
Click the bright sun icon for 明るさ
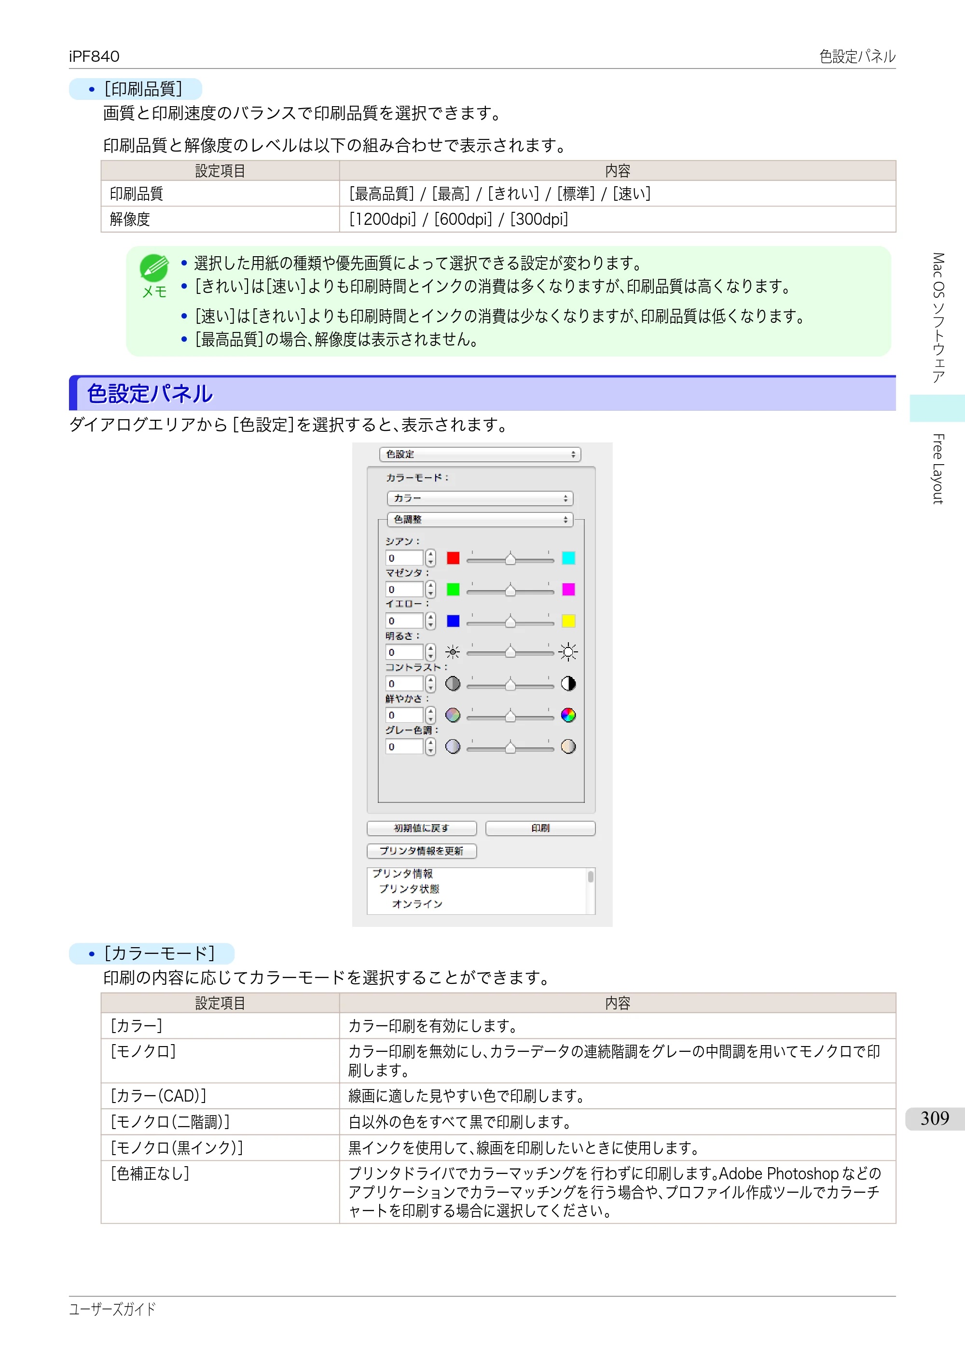click(568, 652)
